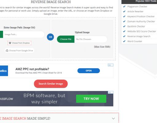Click BPM software banner text
Viewport: 157px width, 123px height.
44,99
